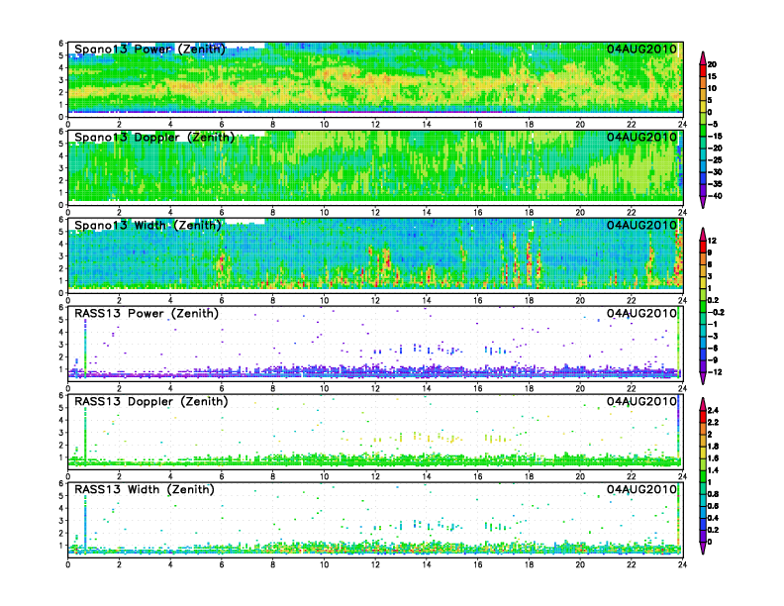This screenshot has height=606, width=784.
Task: Click the -0.2 label on the middle colorbar
Action: coord(716,313)
